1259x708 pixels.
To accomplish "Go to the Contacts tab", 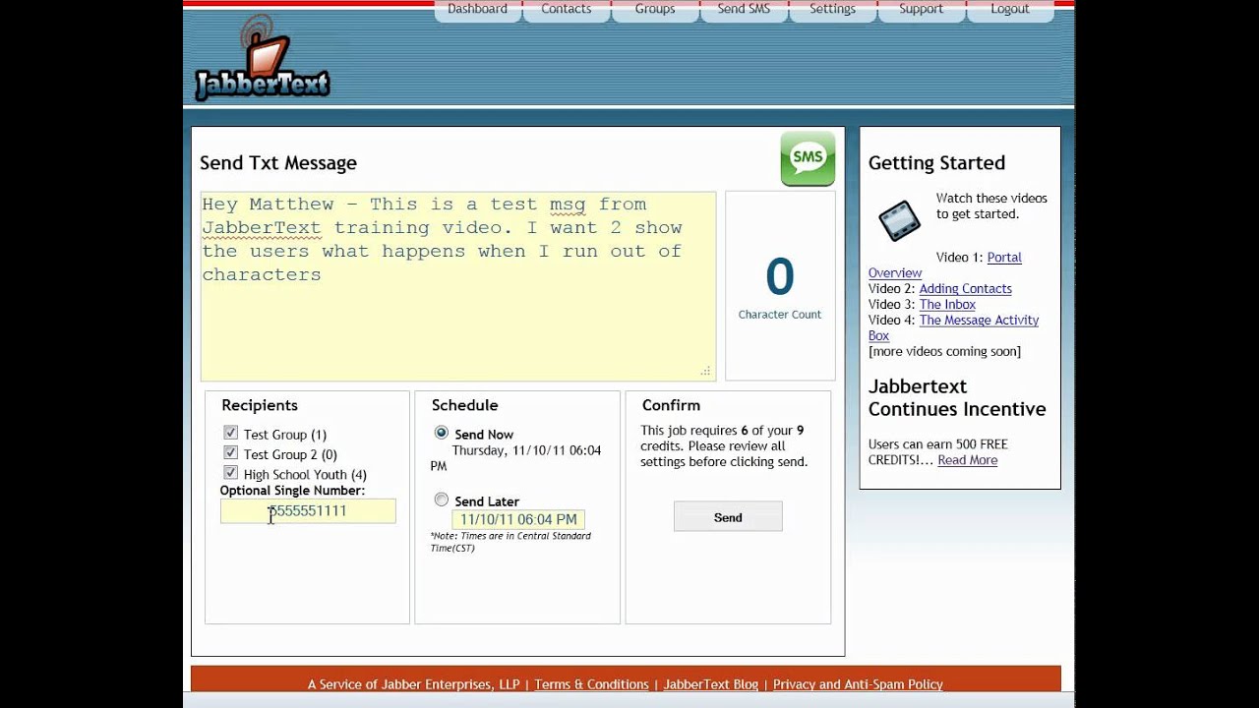I will click(x=566, y=10).
